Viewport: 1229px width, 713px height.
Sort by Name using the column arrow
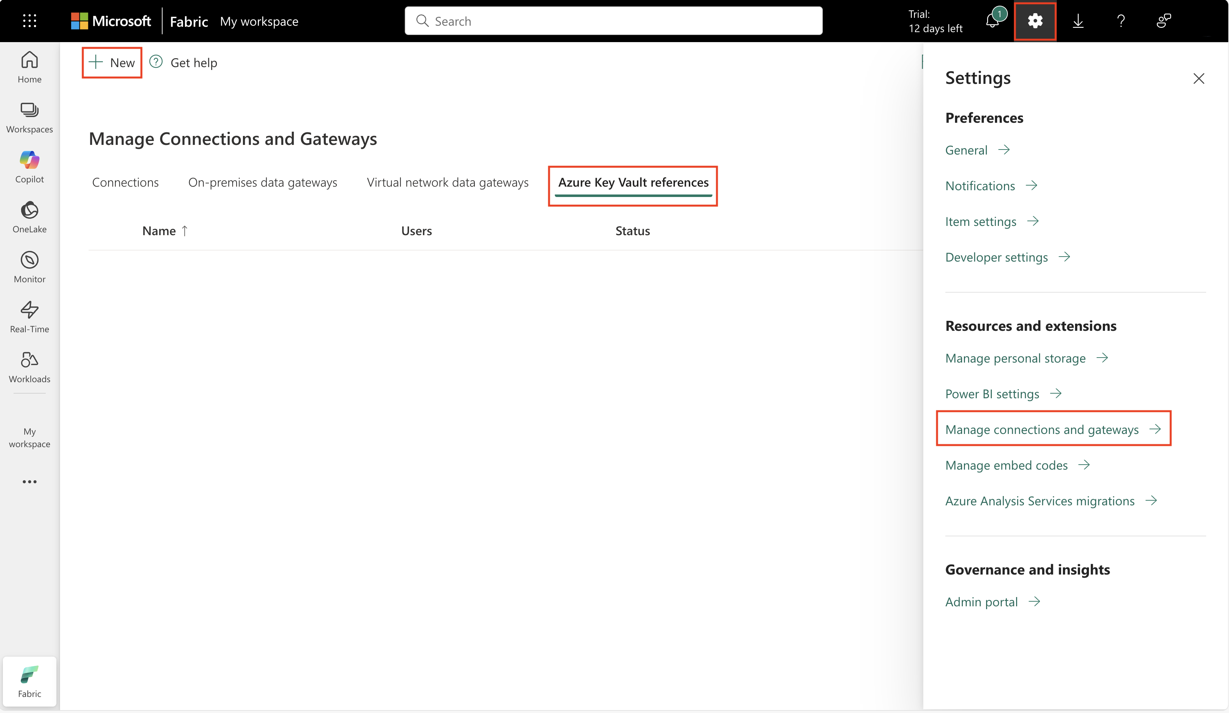point(185,231)
